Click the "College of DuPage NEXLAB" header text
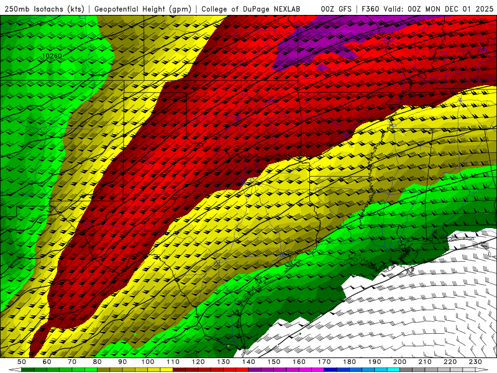This screenshot has width=497, height=373. [251, 9]
